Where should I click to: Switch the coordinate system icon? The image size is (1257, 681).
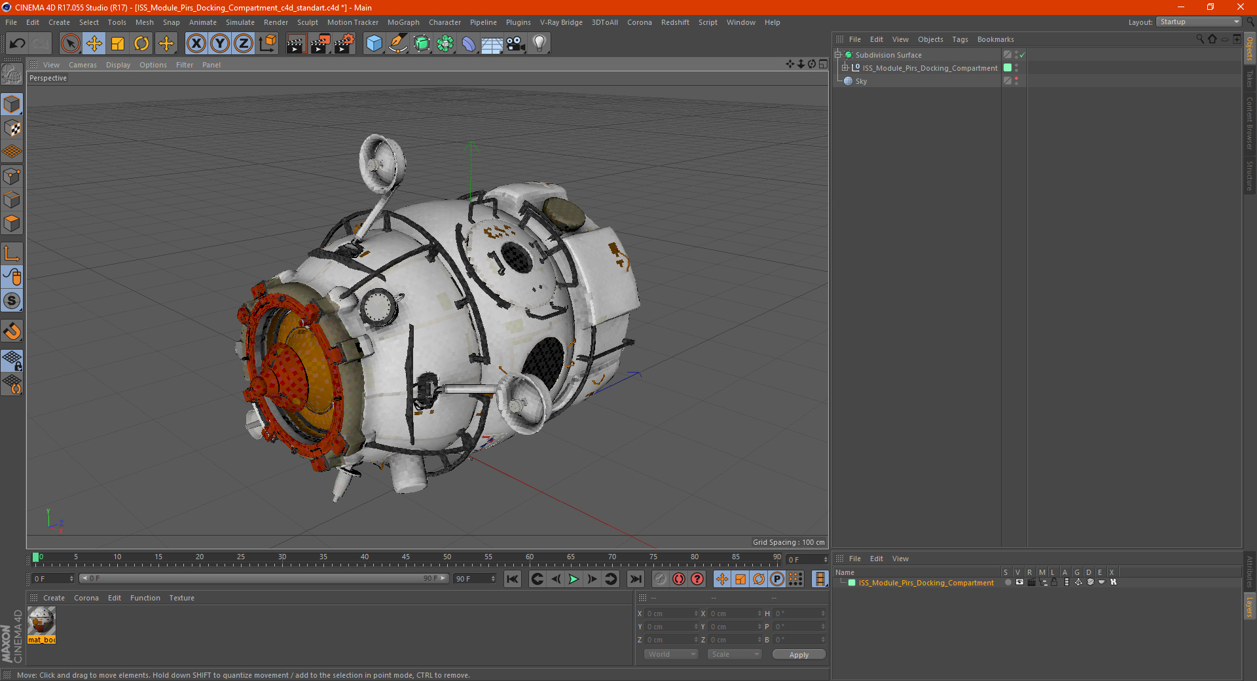pos(268,44)
